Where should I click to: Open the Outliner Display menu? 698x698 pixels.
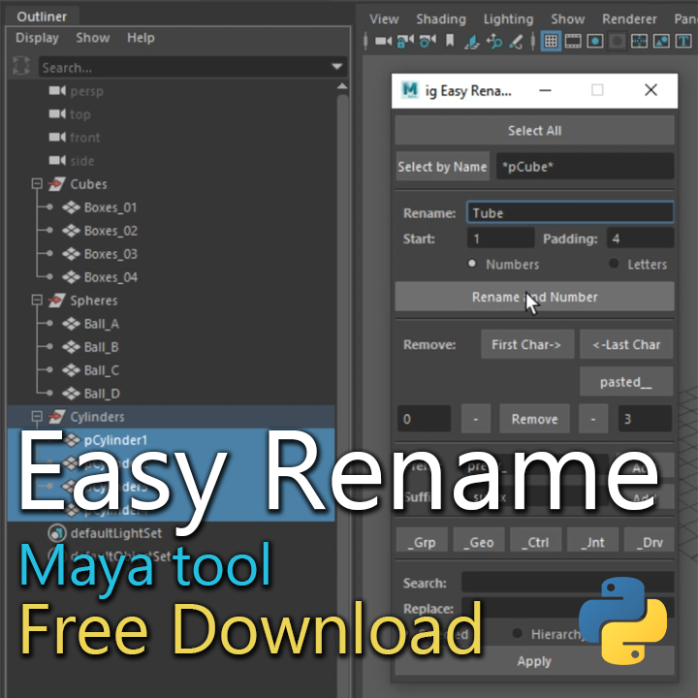click(x=37, y=38)
